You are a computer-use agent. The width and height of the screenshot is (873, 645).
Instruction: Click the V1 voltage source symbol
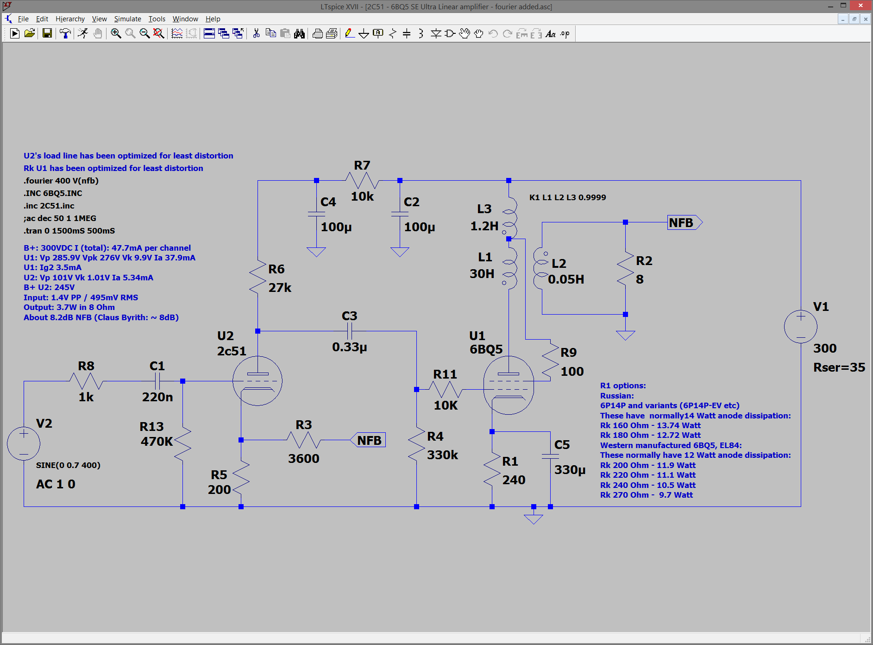[x=801, y=327]
